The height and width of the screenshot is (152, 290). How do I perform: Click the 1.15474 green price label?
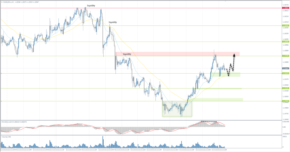(x=285, y=73)
